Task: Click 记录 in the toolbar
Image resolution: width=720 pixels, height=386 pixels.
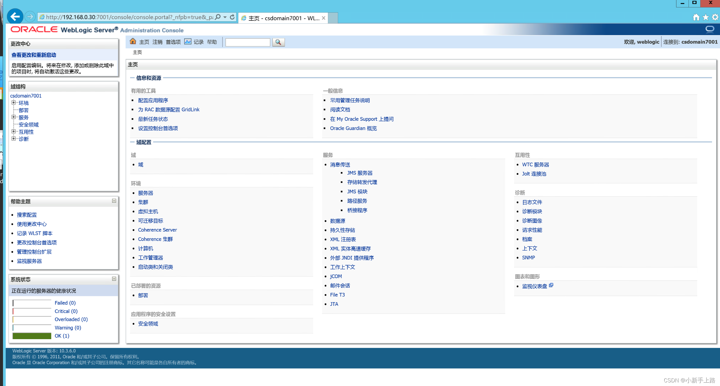Action: pos(199,42)
